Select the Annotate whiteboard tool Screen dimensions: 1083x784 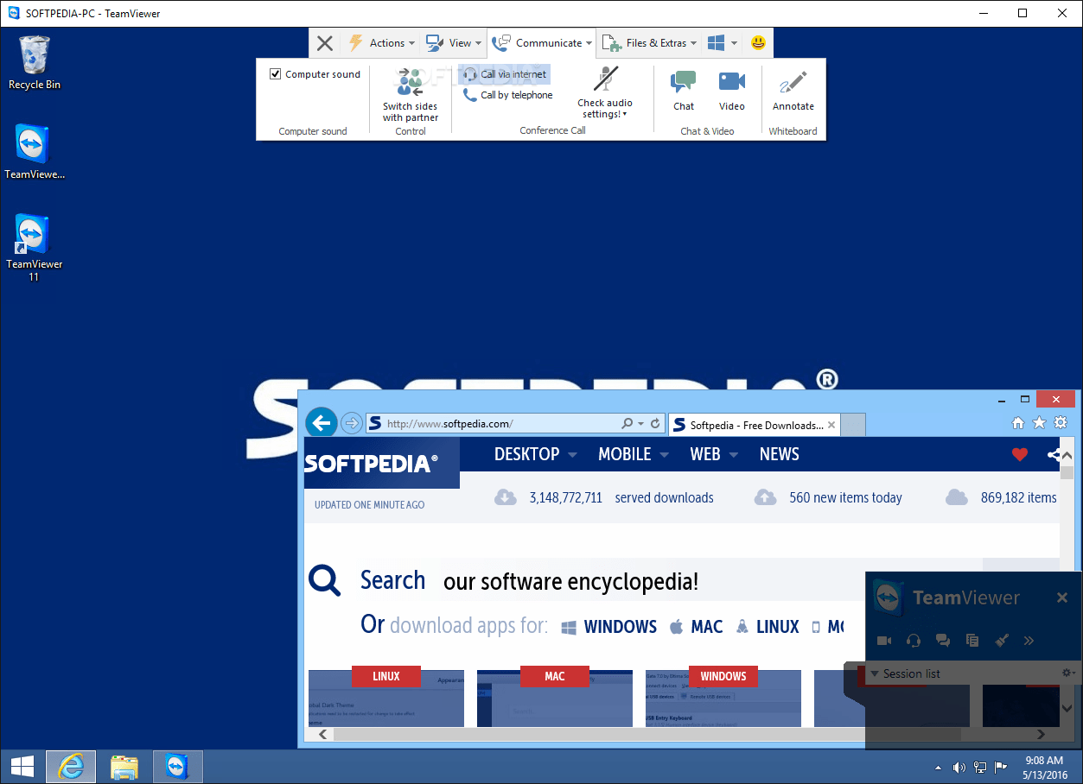pyautogui.click(x=793, y=91)
